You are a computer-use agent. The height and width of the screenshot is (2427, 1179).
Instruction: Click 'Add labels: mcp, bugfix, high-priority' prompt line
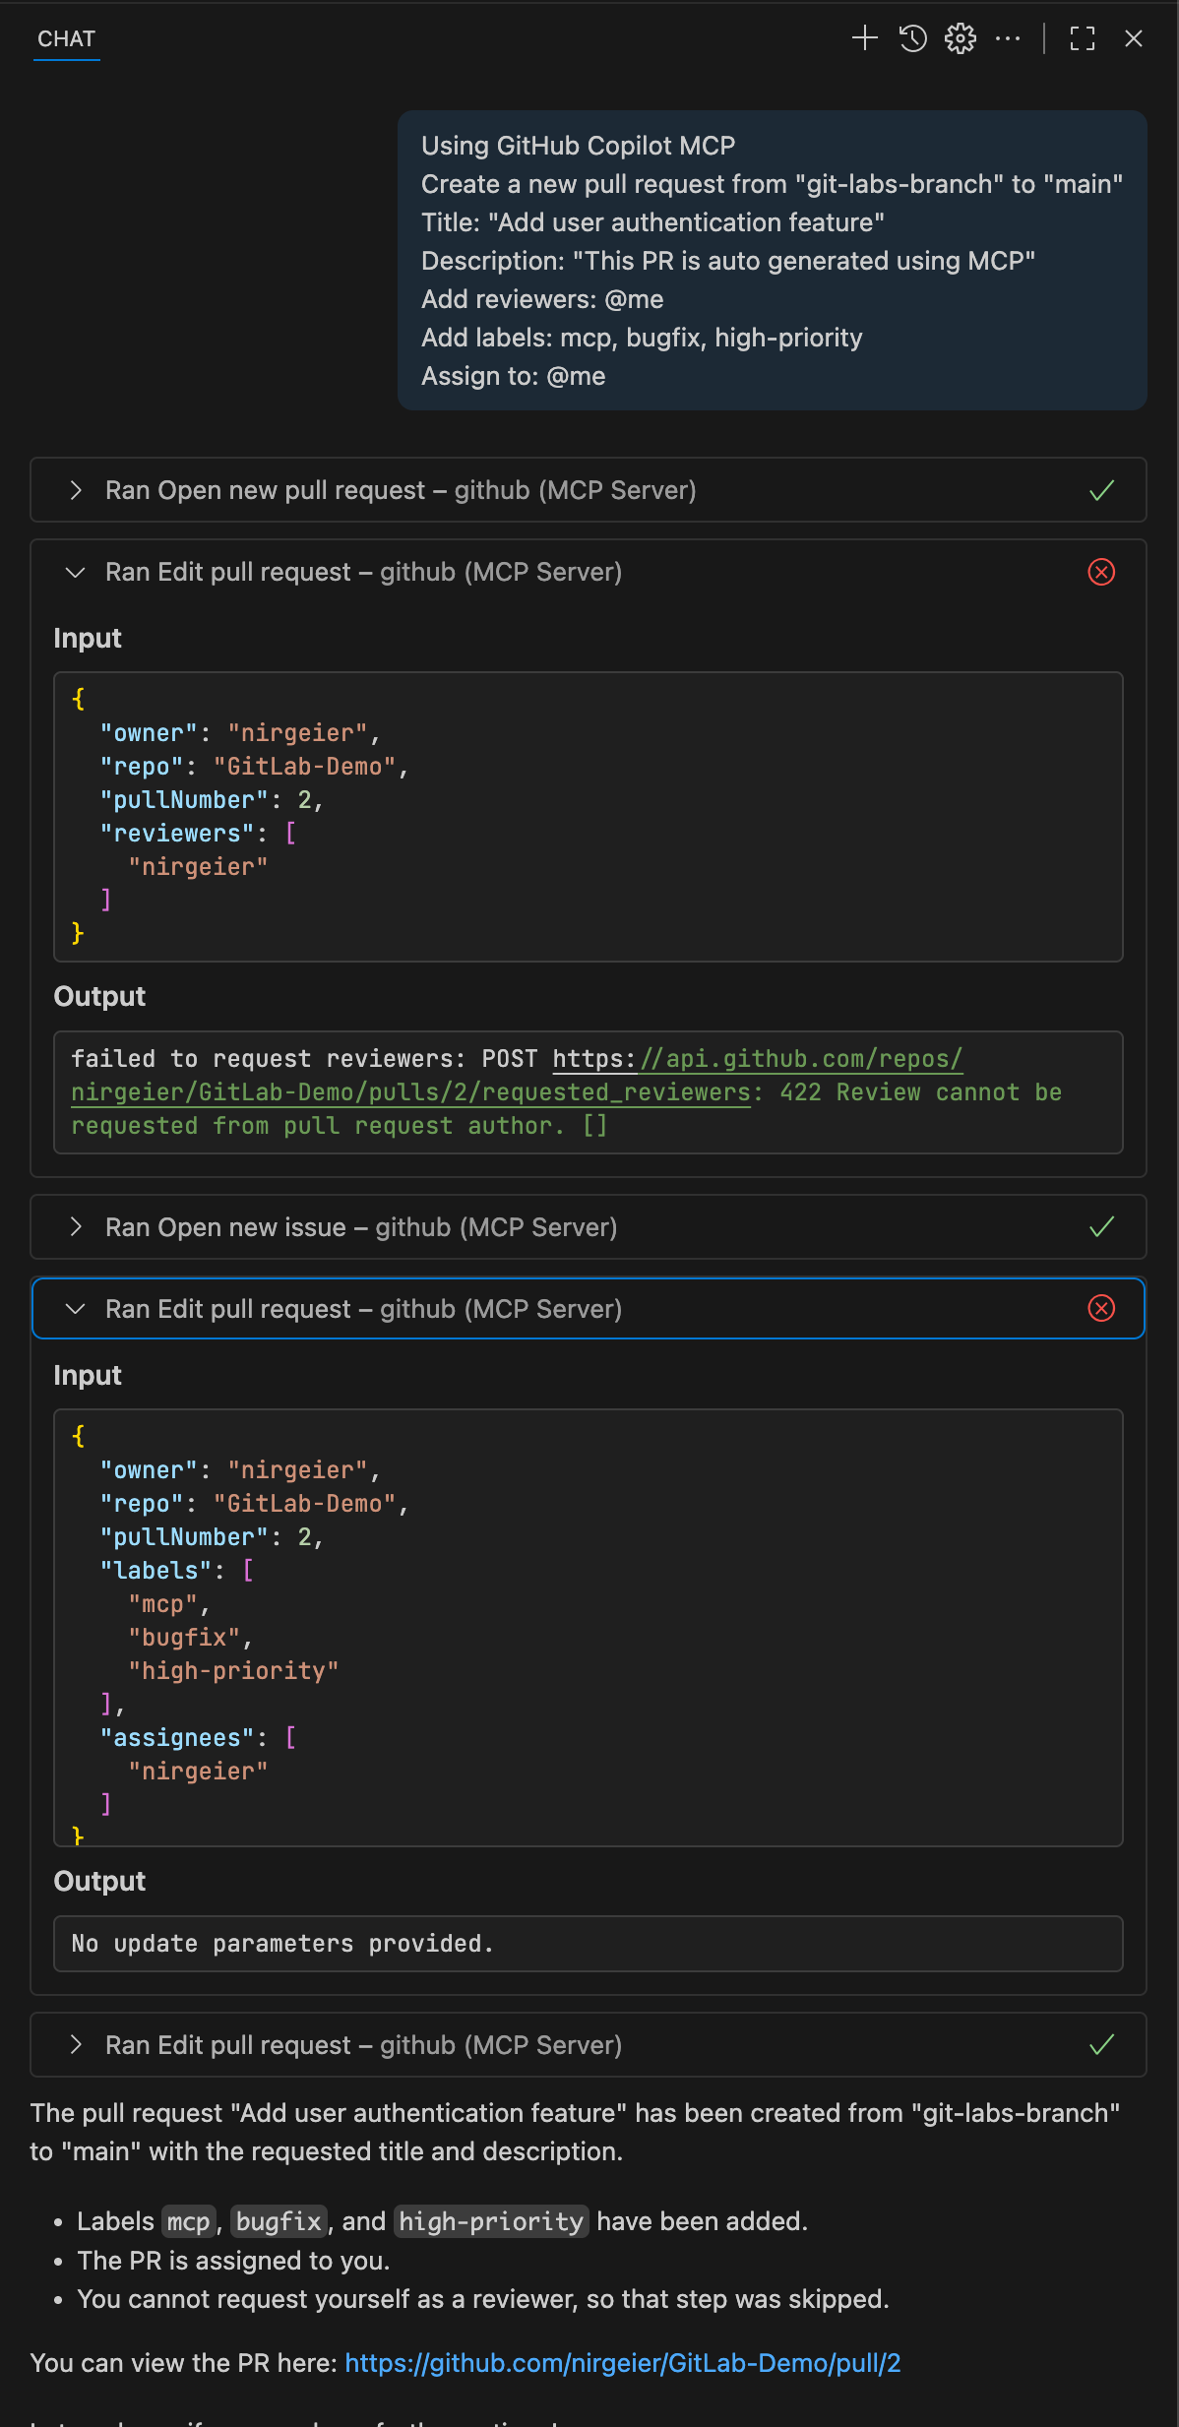coord(642,338)
